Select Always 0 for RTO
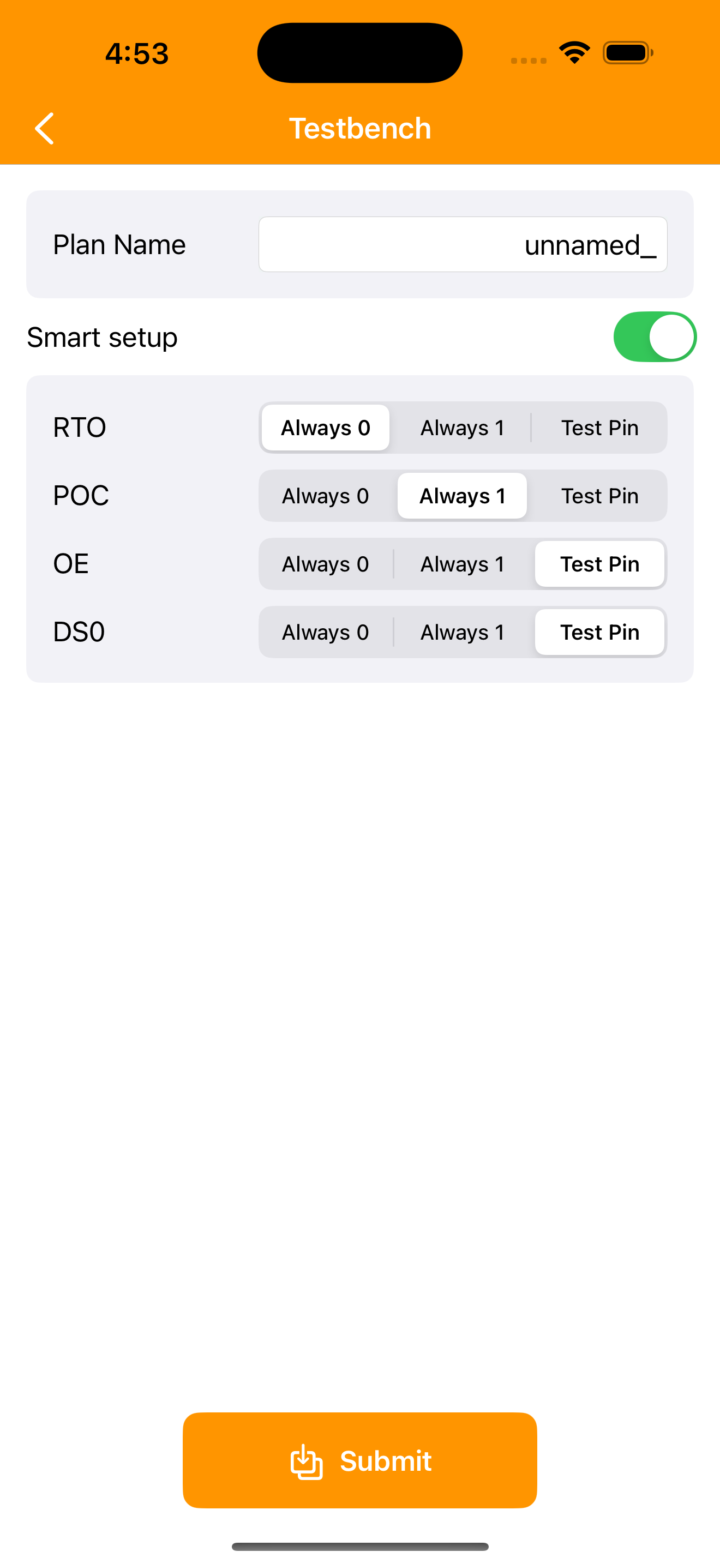Screen dimensions: 720x1564 (326, 428)
